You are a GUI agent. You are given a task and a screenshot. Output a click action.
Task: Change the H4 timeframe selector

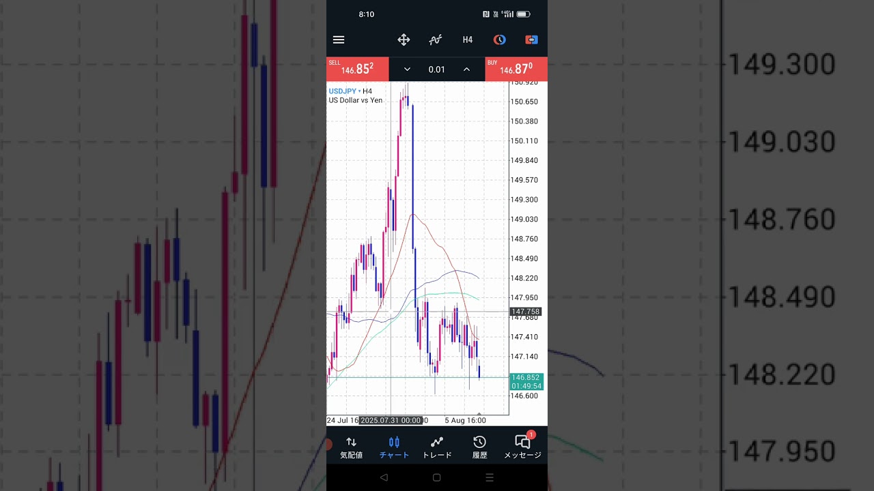[x=468, y=40]
